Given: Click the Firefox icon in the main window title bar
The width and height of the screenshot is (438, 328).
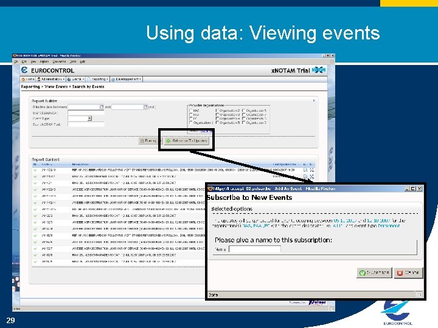Looking at the screenshot, I should tap(15, 55).
